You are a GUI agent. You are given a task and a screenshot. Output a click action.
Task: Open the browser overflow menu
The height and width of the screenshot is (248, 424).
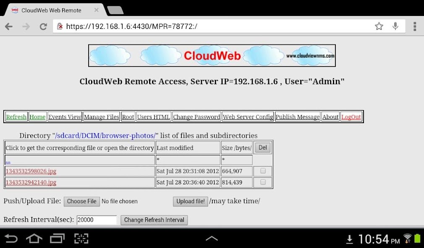(x=414, y=26)
